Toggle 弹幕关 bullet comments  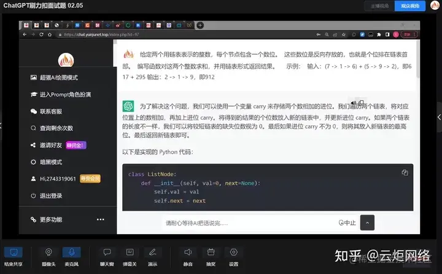click(x=130, y=257)
